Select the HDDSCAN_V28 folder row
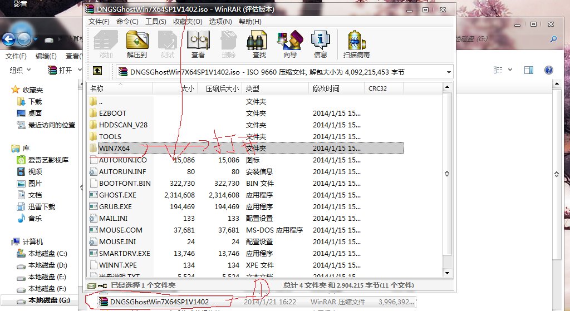 coord(245,125)
